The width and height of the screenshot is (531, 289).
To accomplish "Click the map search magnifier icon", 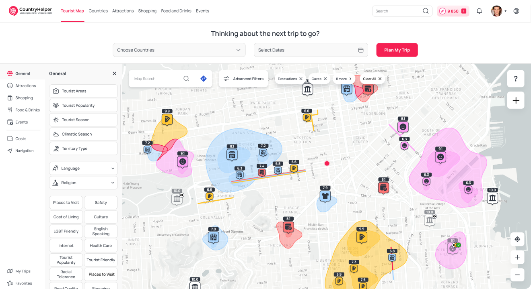I will 186,79.
